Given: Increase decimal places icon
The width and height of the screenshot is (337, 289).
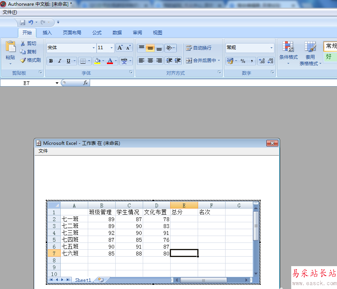Looking at the screenshot, I should (262, 61).
